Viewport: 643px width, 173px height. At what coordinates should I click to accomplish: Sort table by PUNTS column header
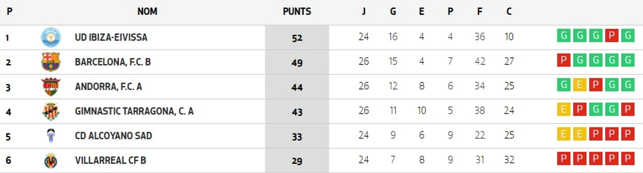[297, 12]
